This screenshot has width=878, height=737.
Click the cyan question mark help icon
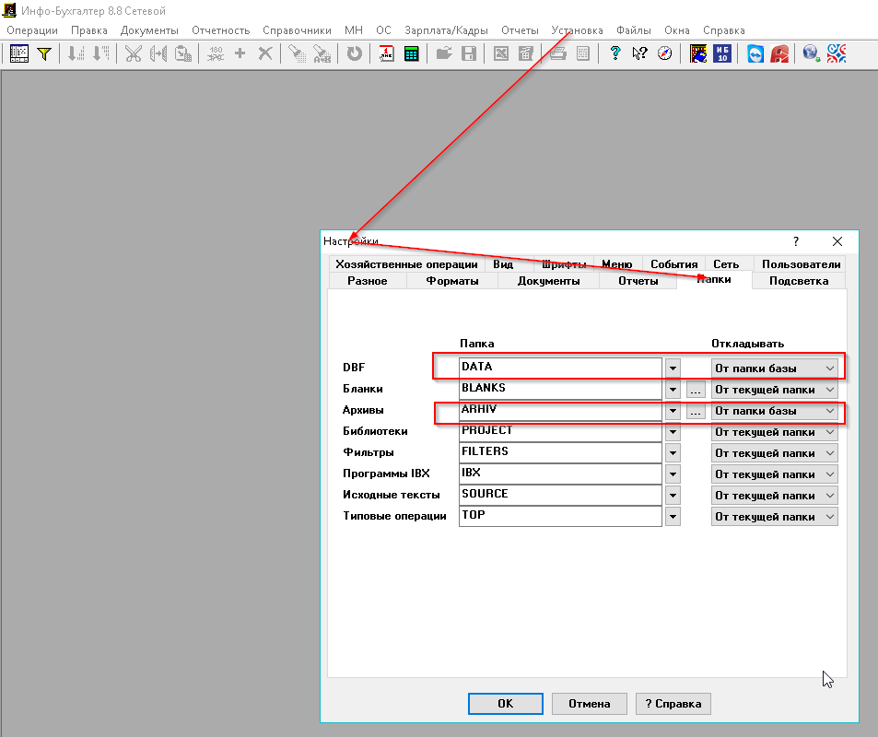615,53
